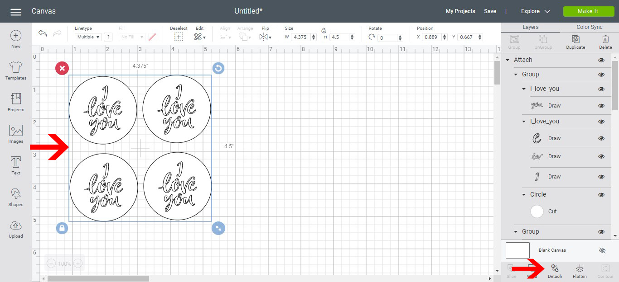619x282 pixels.
Task: Toggle the size aspect ratio lock
Action: point(324,30)
